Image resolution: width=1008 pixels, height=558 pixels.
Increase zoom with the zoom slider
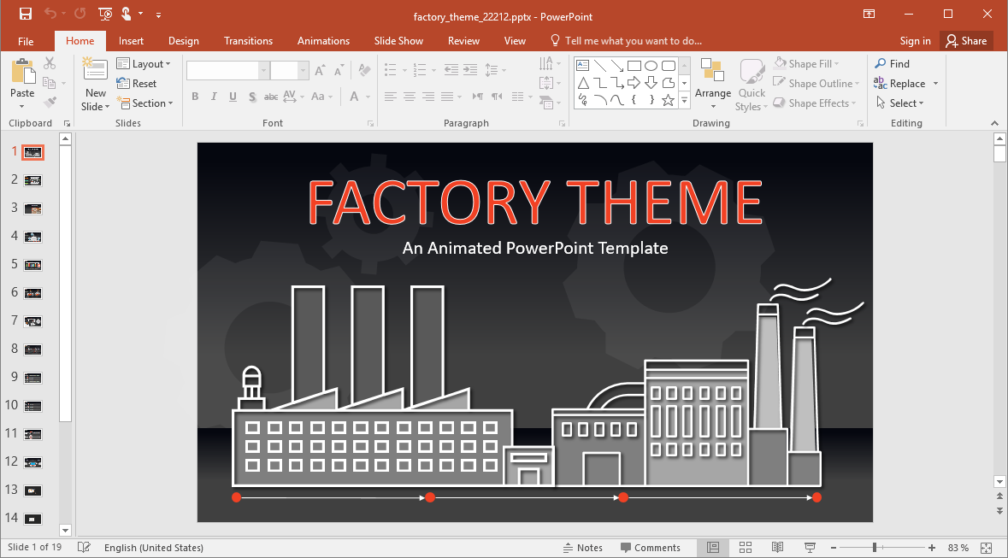click(x=931, y=547)
